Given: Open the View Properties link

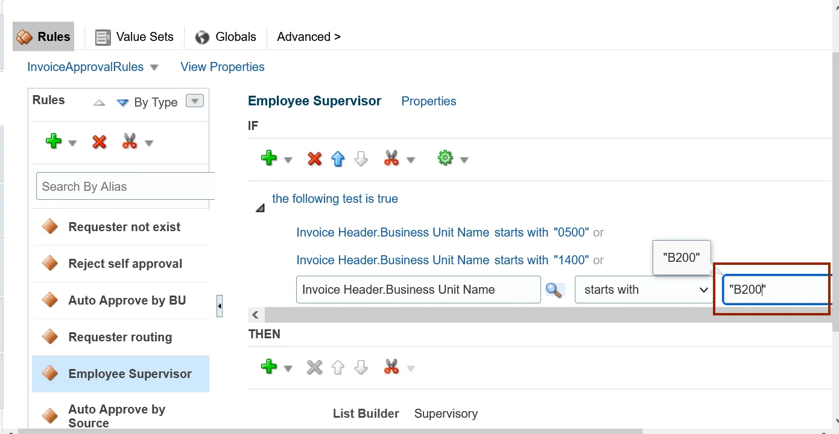Looking at the screenshot, I should pos(223,67).
